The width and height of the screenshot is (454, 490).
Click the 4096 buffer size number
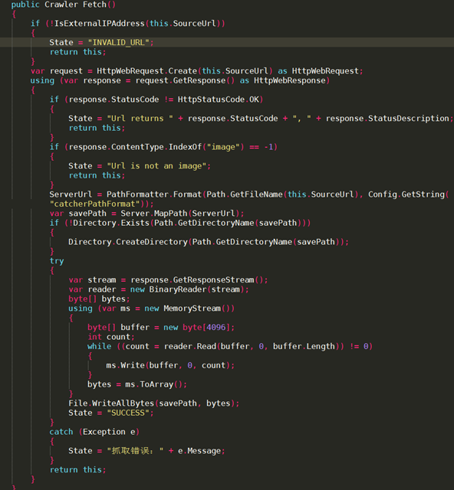pyautogui.click(x=215, y=327)
